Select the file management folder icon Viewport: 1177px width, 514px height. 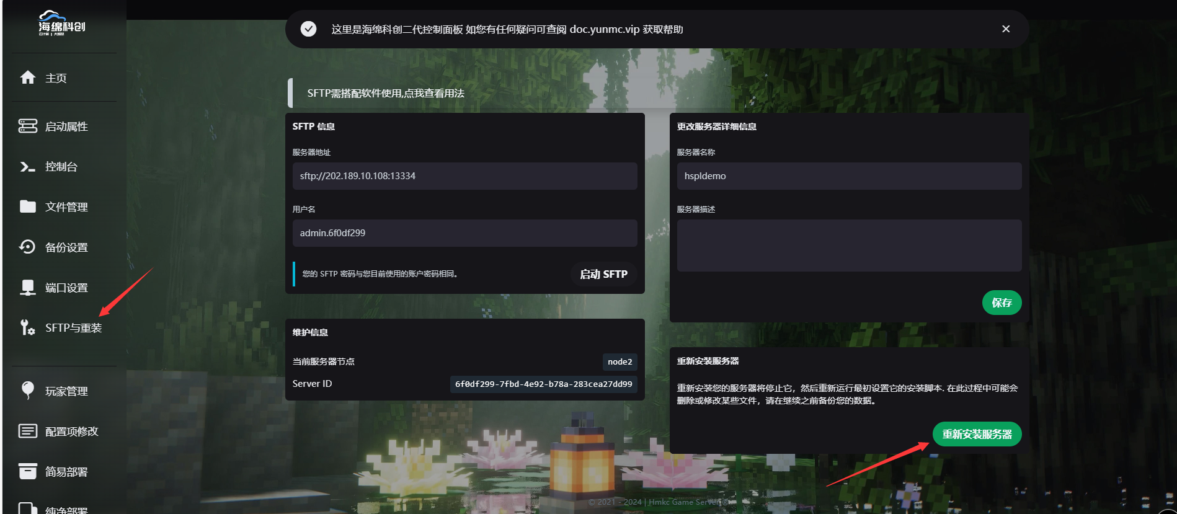[x=28, y=206]
